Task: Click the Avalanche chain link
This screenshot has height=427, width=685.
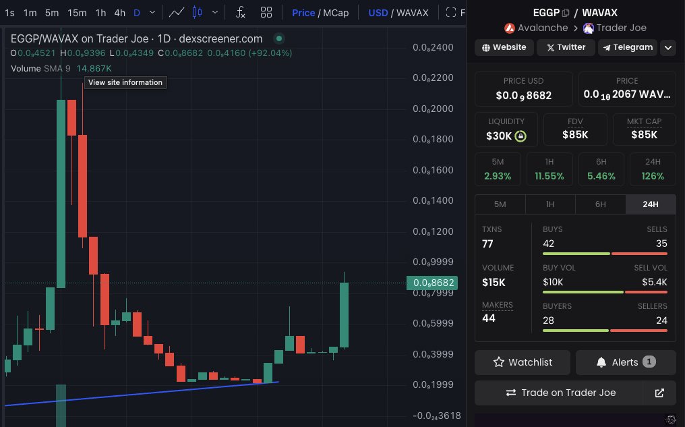Action: (536, 28)
